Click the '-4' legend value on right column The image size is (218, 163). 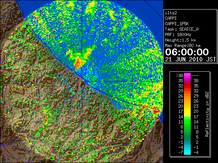click(196, 152)
